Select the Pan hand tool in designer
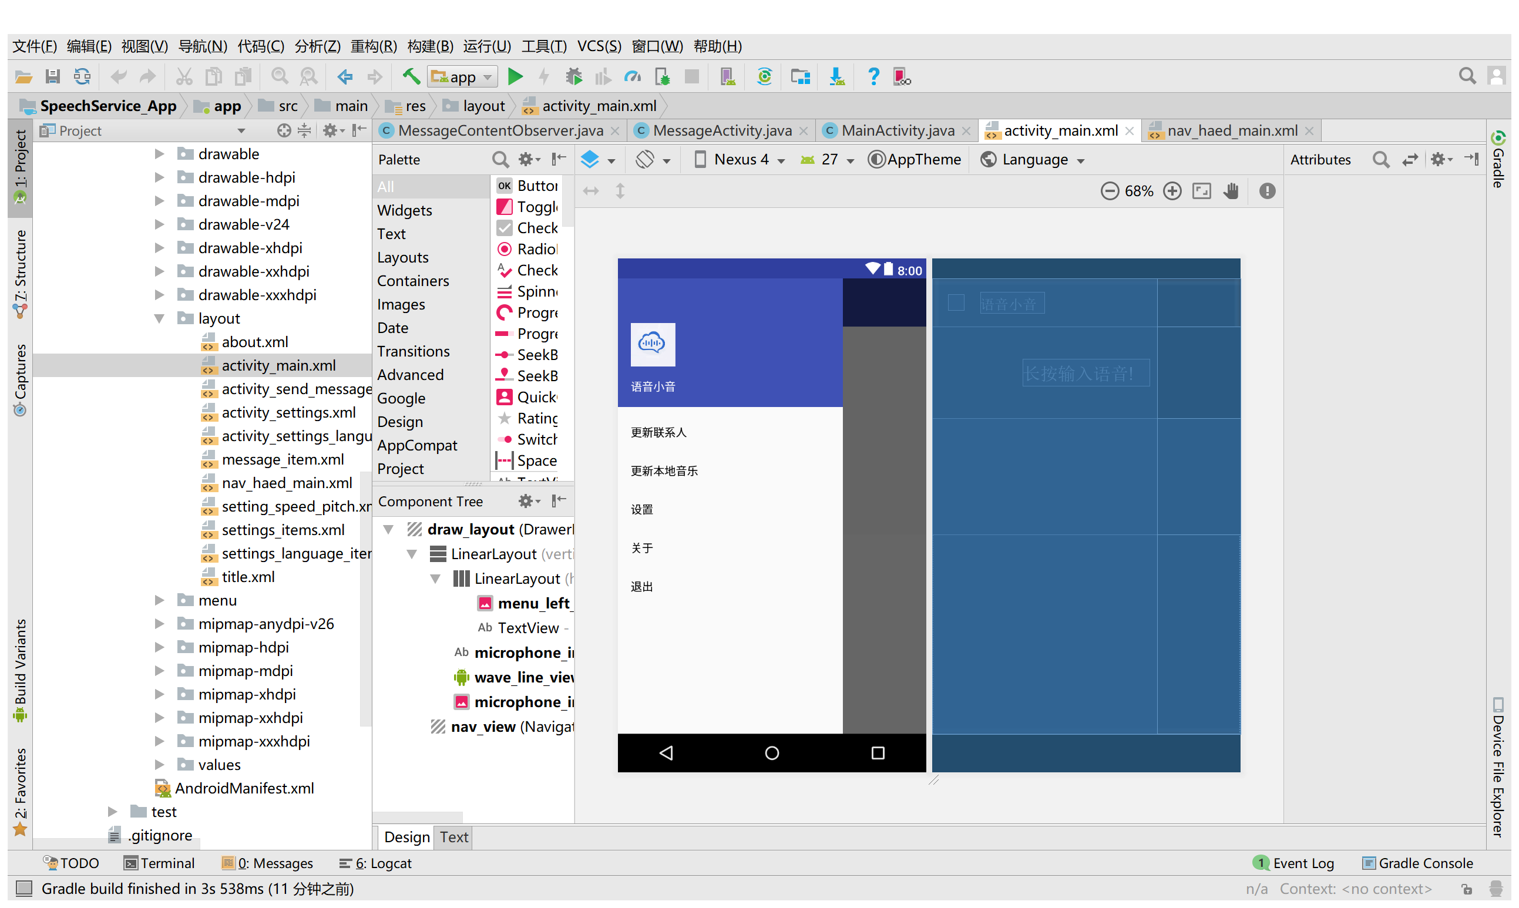 1231,191
